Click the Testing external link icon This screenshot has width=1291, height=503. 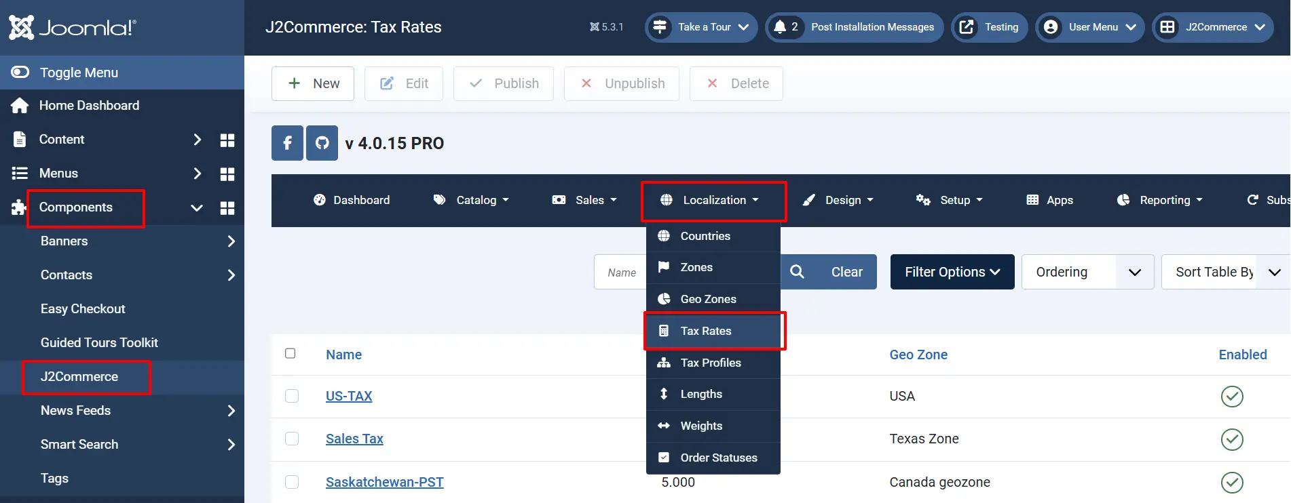[967, 27]
